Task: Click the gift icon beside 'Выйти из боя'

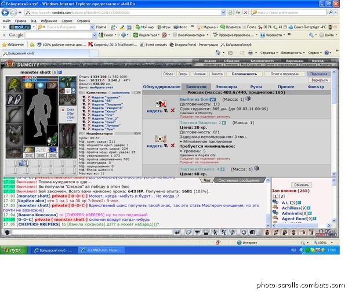Action: [248, 99]
